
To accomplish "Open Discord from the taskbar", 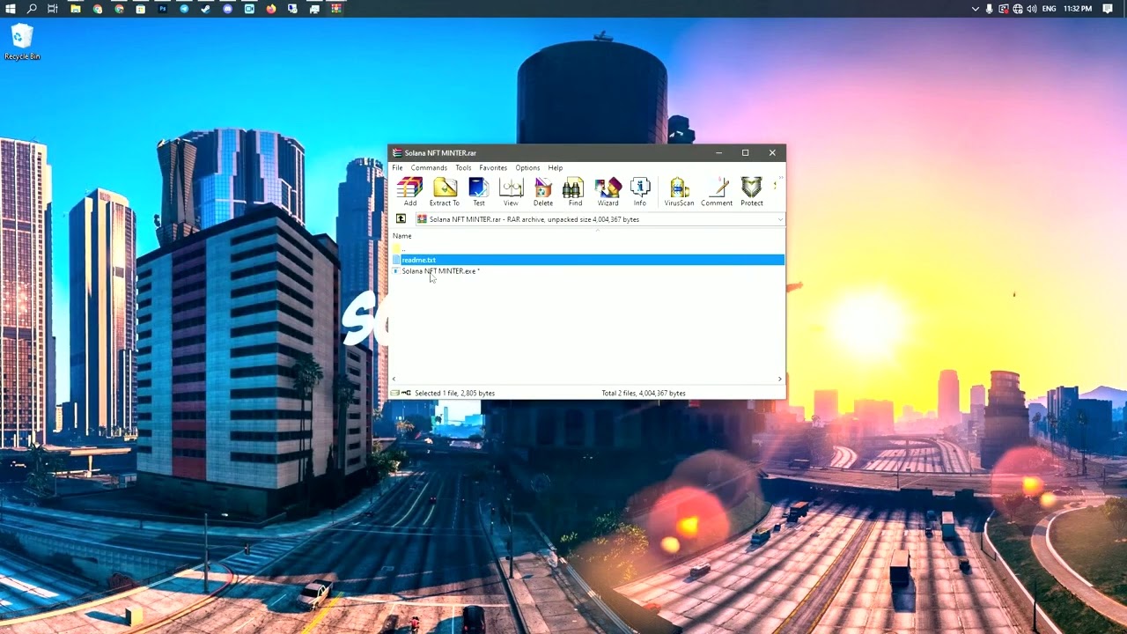I will 228,9.
